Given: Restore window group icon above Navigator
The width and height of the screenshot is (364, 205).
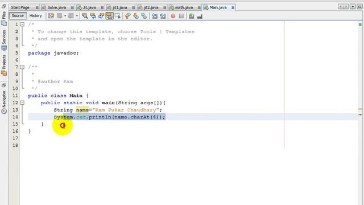Looking at the screenshot, I should (4, 85).
